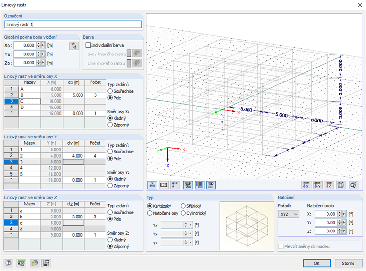The height and width of the screenshot is (271, 366).
Task: Click X grid name cell A
Action: [30, 89]
